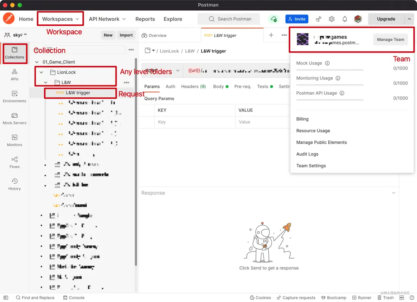Click the Postman logo icon
The image size is (417, 302).
tap(9, 19)
